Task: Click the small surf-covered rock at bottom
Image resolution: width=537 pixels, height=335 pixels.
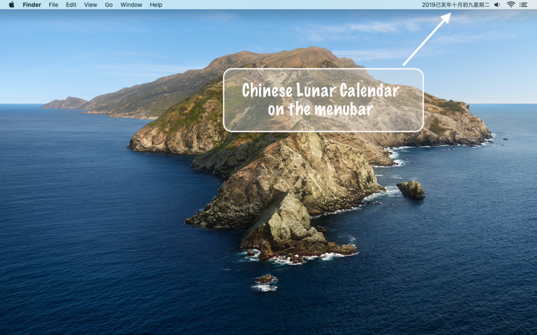Action: pyautogui.click(x=264, y=283)
